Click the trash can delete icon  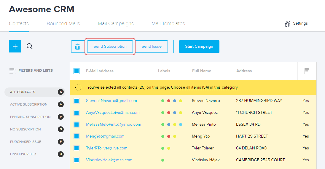click(x=77, y=47)
